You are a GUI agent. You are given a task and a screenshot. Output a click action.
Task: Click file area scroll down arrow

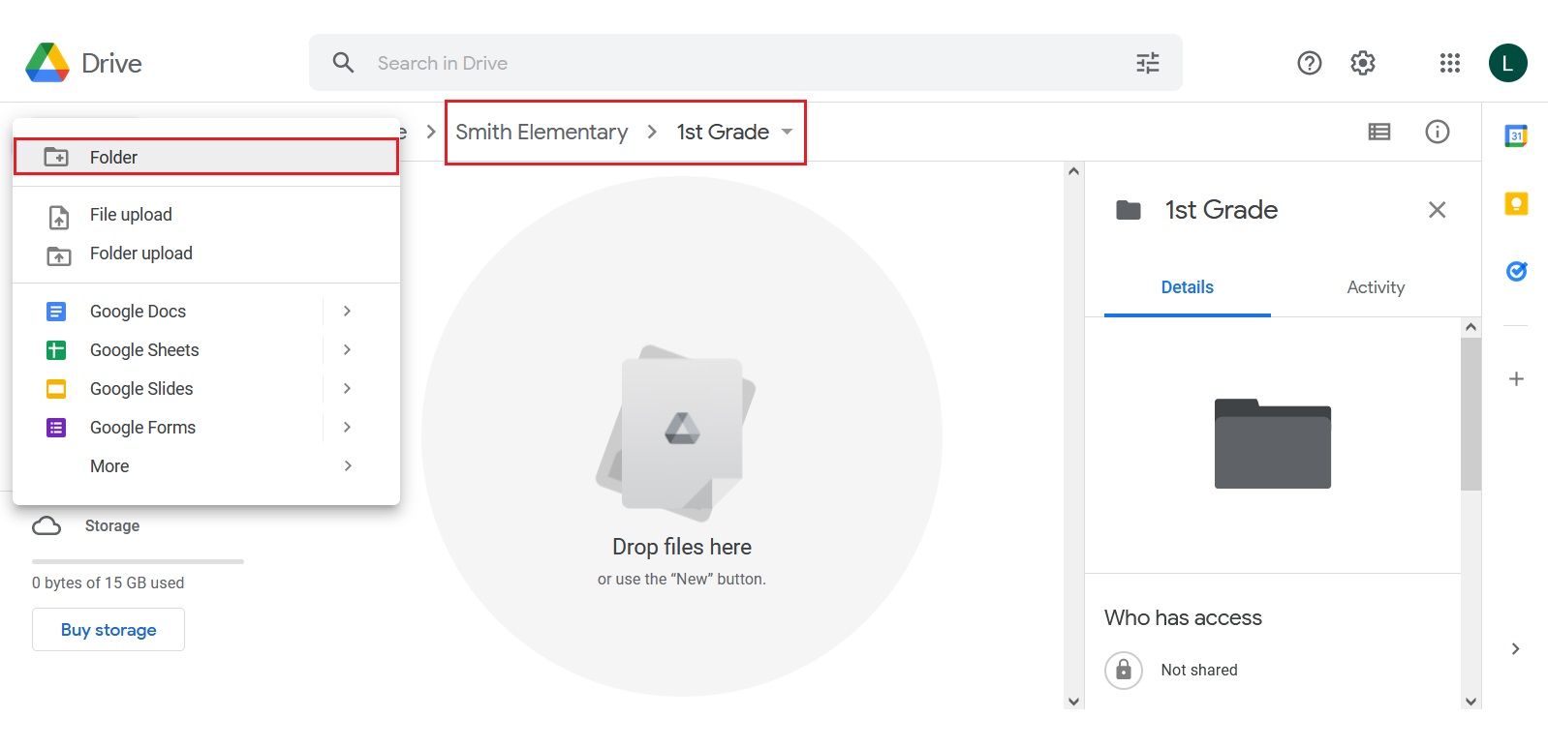click(1073, 702)
